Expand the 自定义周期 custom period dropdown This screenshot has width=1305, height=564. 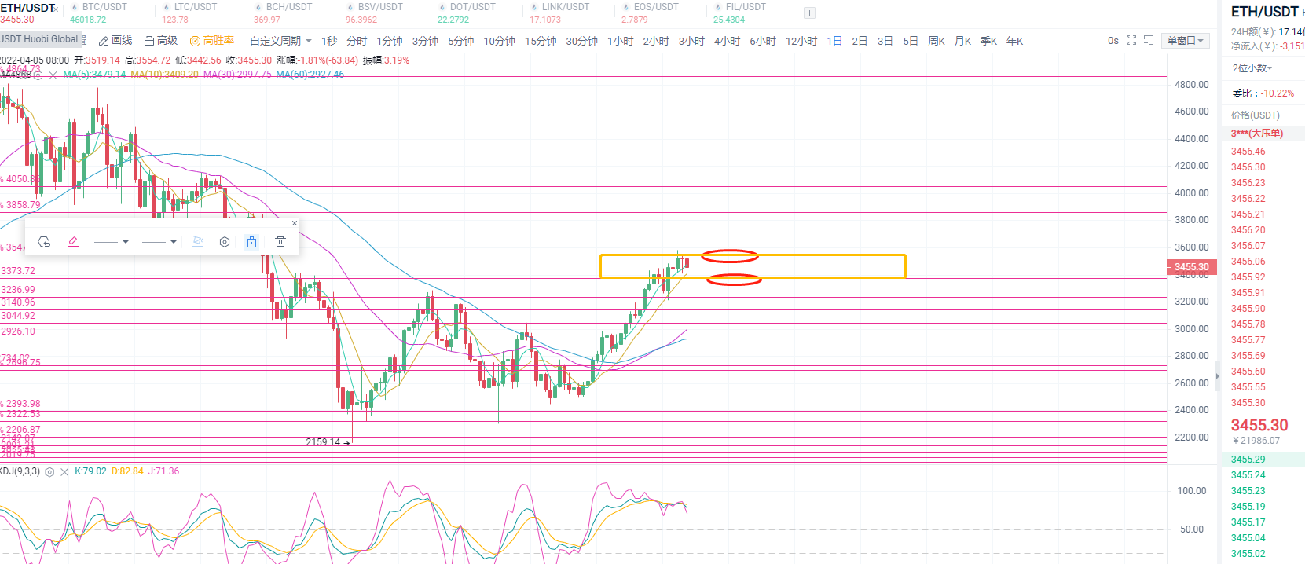click(x=280, y=41)
